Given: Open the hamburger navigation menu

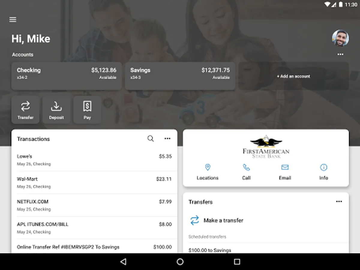Looking at the screenshot, I should click(13, 20).
